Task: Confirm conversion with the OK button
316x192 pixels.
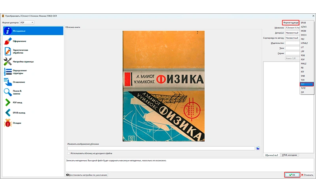Action: [292, 175]
